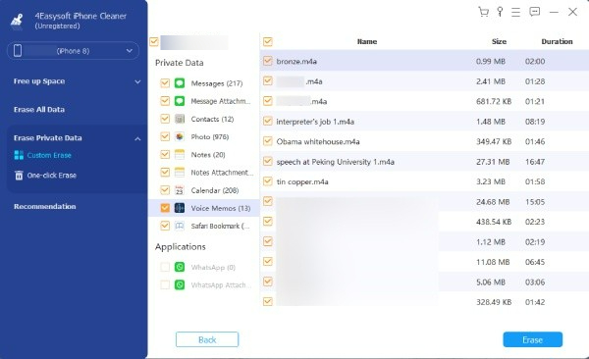
Task: Open the feedback chat bubble icon
Action: coord(535,12)
